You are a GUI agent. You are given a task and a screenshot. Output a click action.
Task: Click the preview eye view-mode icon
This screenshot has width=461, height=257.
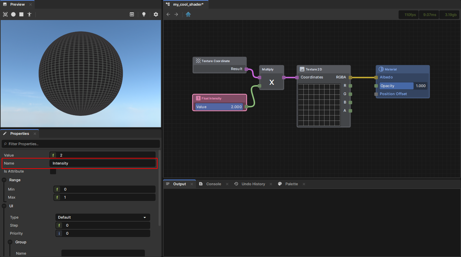132,14
